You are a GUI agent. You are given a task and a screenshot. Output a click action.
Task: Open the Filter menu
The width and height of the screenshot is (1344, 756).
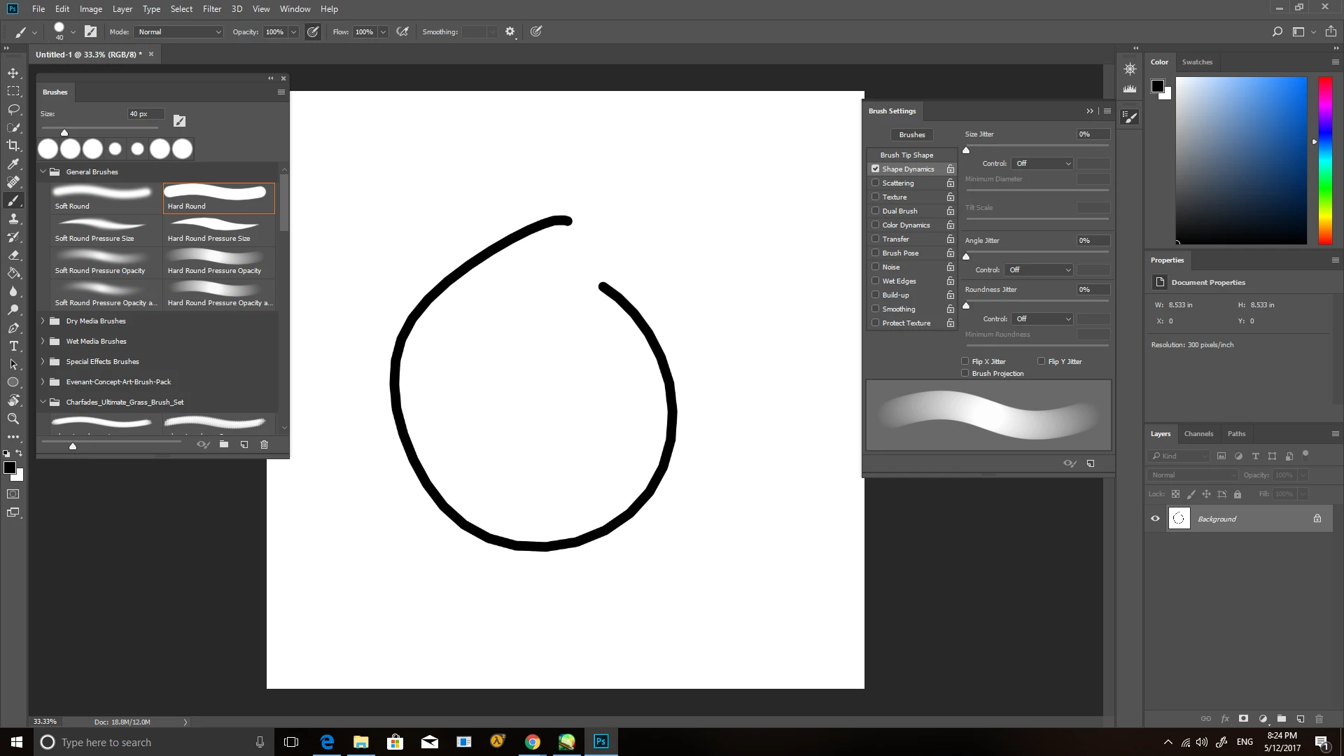coord(211,9)
